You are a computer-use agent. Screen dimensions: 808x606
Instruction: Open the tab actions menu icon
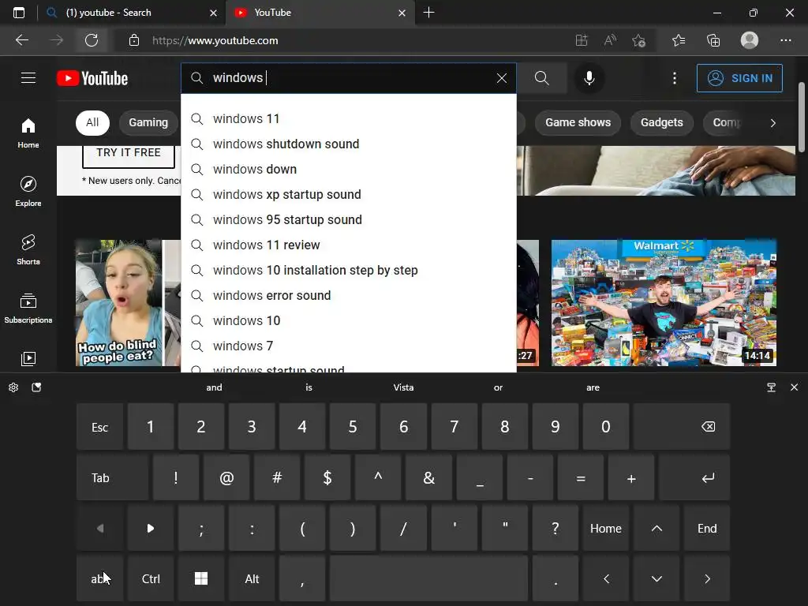point(19,13)
